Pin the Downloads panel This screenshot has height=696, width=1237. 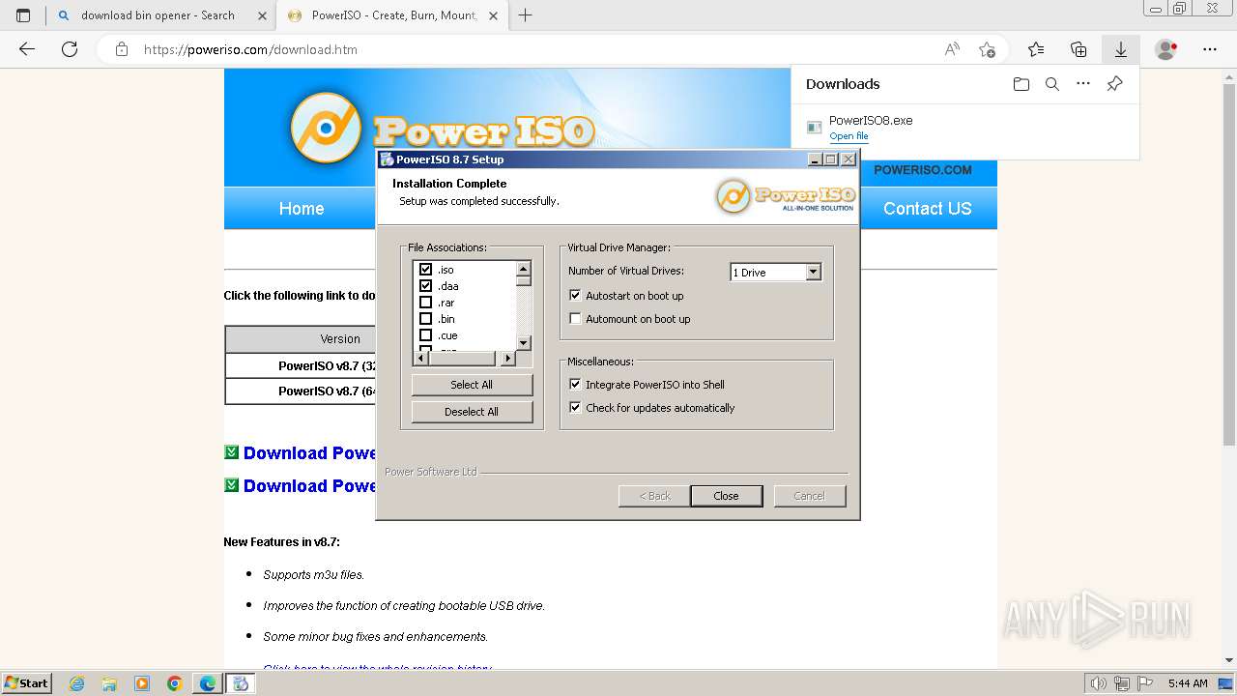[1114, 84]
